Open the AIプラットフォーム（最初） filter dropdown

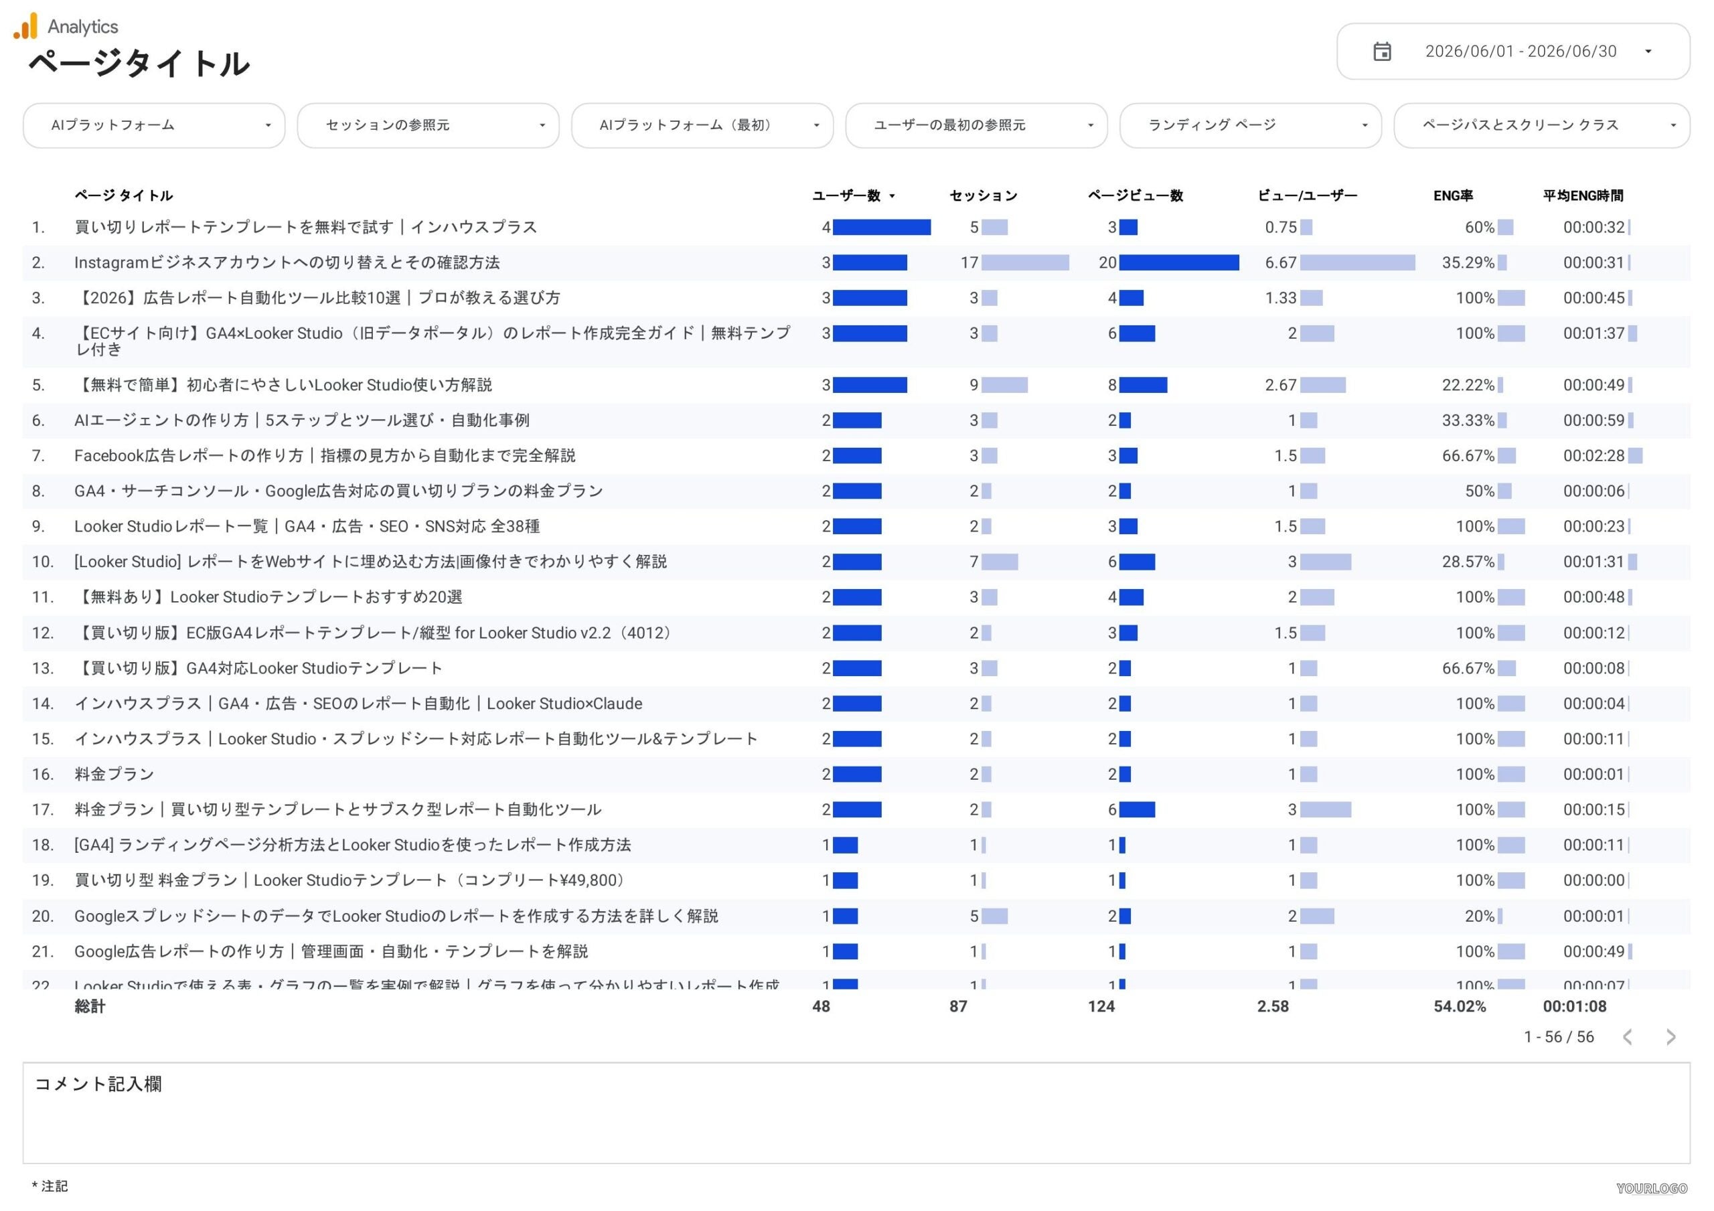(702, 125)
